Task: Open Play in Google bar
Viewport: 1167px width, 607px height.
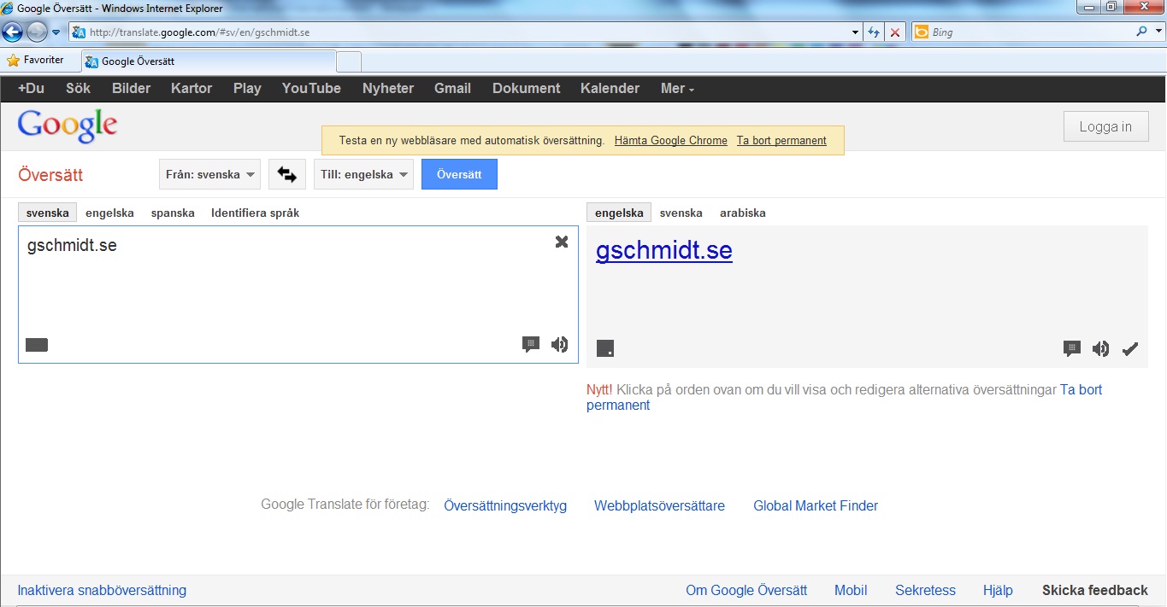Action: pyautogui.click(x=247, y=88)
